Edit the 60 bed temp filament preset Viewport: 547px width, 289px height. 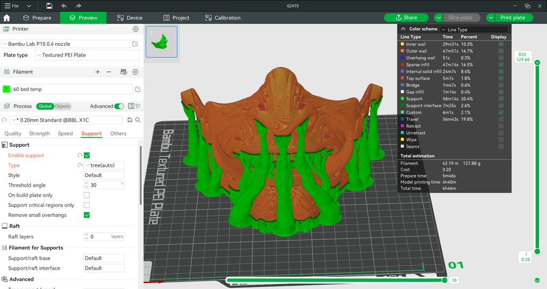pyautogui.click(x=138, y=89)
